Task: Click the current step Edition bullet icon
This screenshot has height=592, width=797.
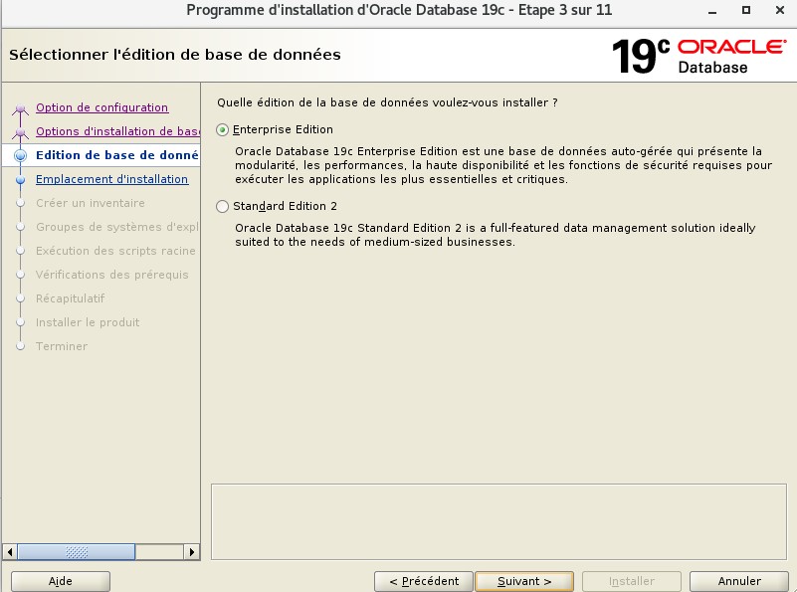Action: (x=20, y=155)
